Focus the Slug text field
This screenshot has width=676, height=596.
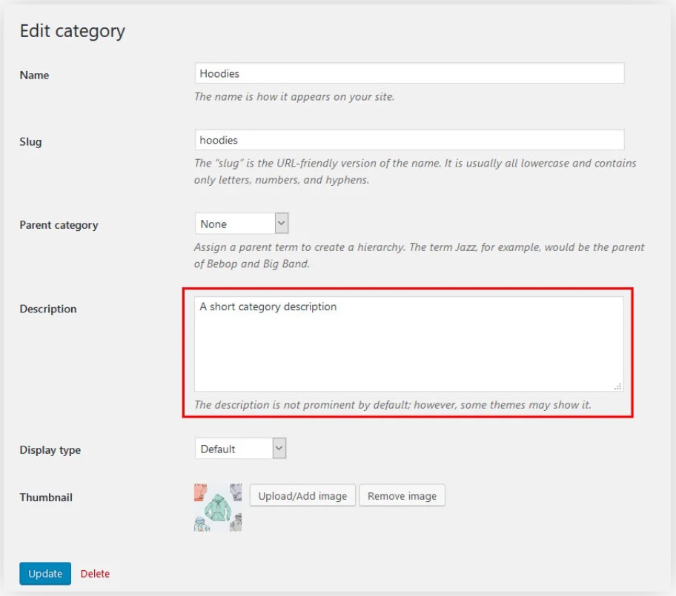point(408,140)
